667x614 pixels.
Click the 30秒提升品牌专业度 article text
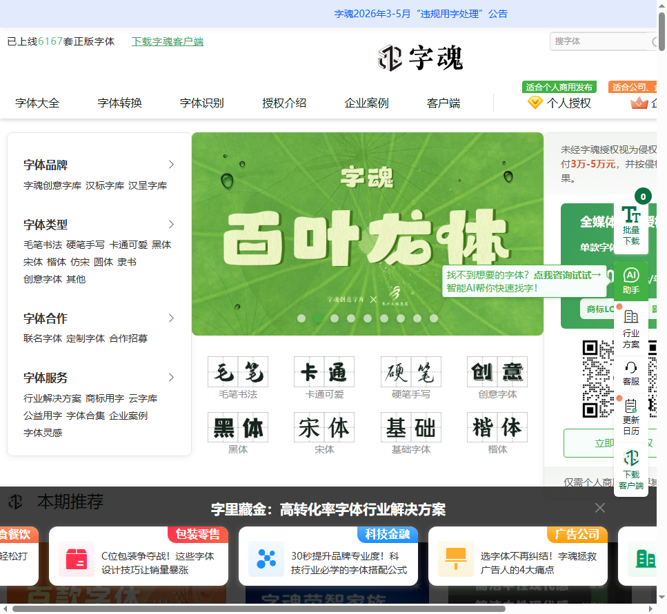(349, 563)
